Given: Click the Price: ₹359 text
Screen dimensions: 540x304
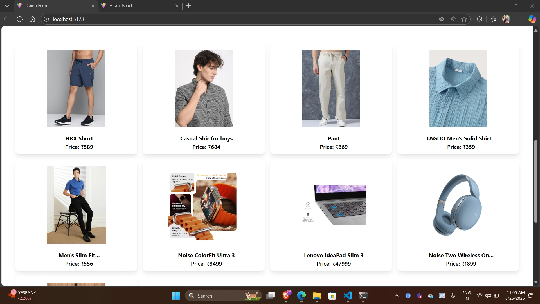Looking at the screenshot, I should click(x=461, y=147).
